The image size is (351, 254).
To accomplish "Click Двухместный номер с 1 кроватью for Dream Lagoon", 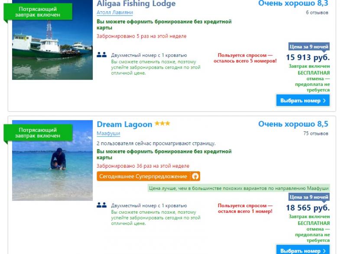I will [149, 205].
